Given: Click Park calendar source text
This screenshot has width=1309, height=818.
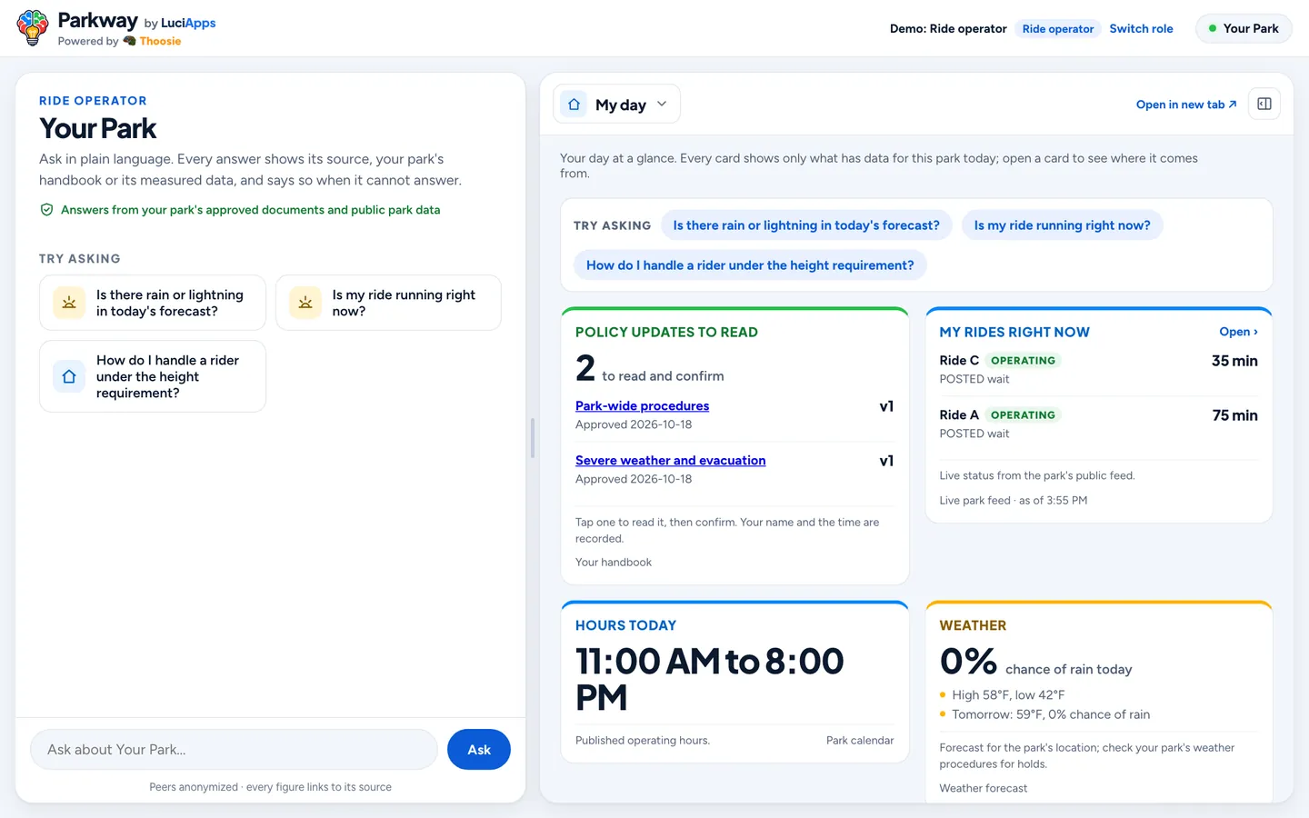Looking at the screenshot, I should pyautogui.click(x=860, y=741).
